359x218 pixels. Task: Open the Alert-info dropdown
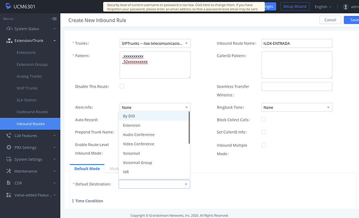click(x=155, y=107)
